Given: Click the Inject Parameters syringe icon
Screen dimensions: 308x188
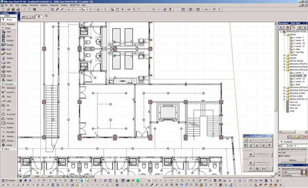Looking at the screenshot, I should click(62, 9).
